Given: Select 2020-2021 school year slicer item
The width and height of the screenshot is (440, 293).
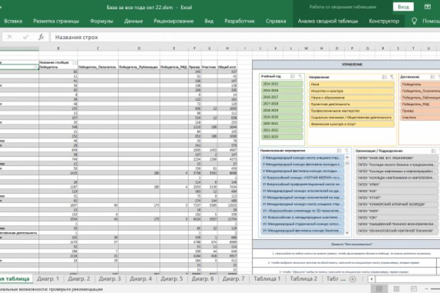Looking at the screenshot, I should (x=282, y=124).
